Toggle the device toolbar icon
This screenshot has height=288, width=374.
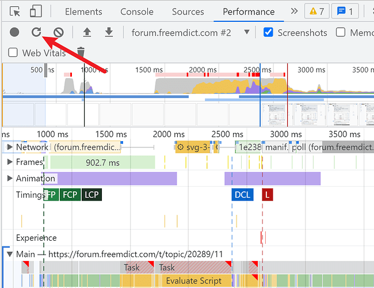(x=36, y=11)
